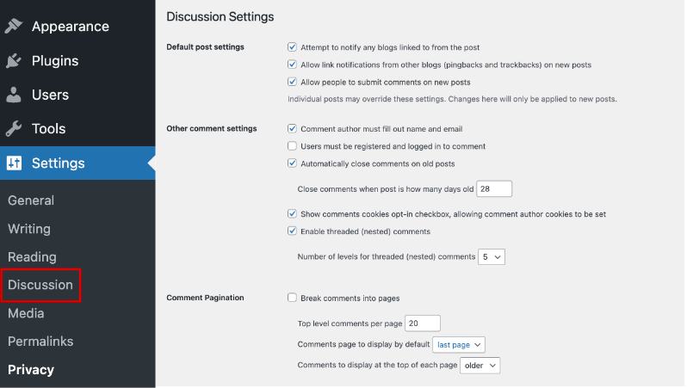Uncheck Enable threaded nested comments
Screen dimensions: 687x388
point(293,231)
